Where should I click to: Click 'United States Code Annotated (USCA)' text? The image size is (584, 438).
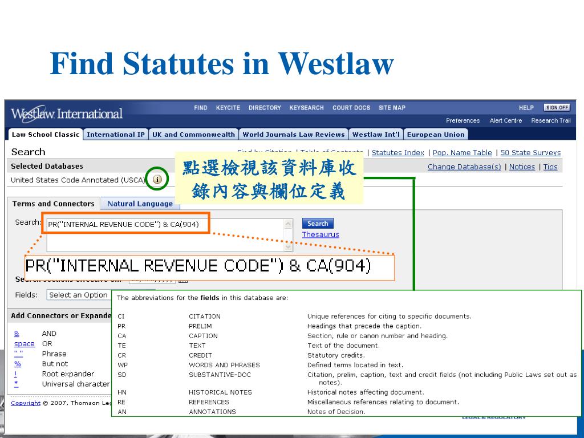click(x=78, y=180)
